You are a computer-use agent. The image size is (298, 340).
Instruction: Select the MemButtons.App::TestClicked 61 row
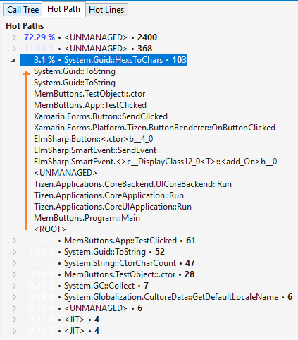tap(112, 241)
